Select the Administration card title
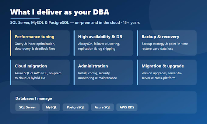Image resolution: width=207 pixels, height=124 pixels. click(93, 66)
